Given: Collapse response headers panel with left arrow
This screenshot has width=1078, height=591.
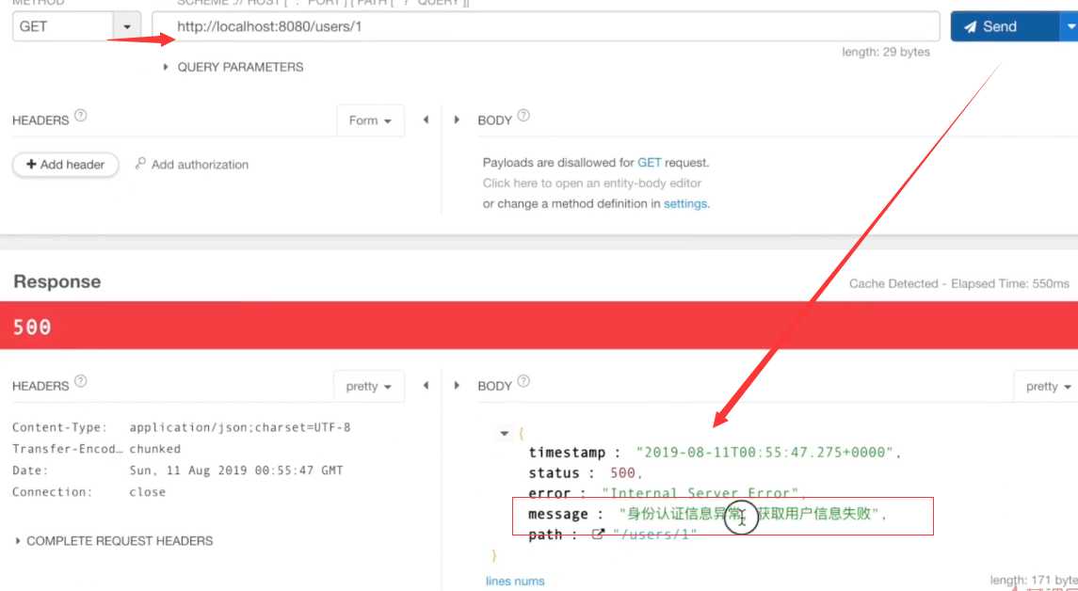Looking at the screenshot, I should [426, 386].
